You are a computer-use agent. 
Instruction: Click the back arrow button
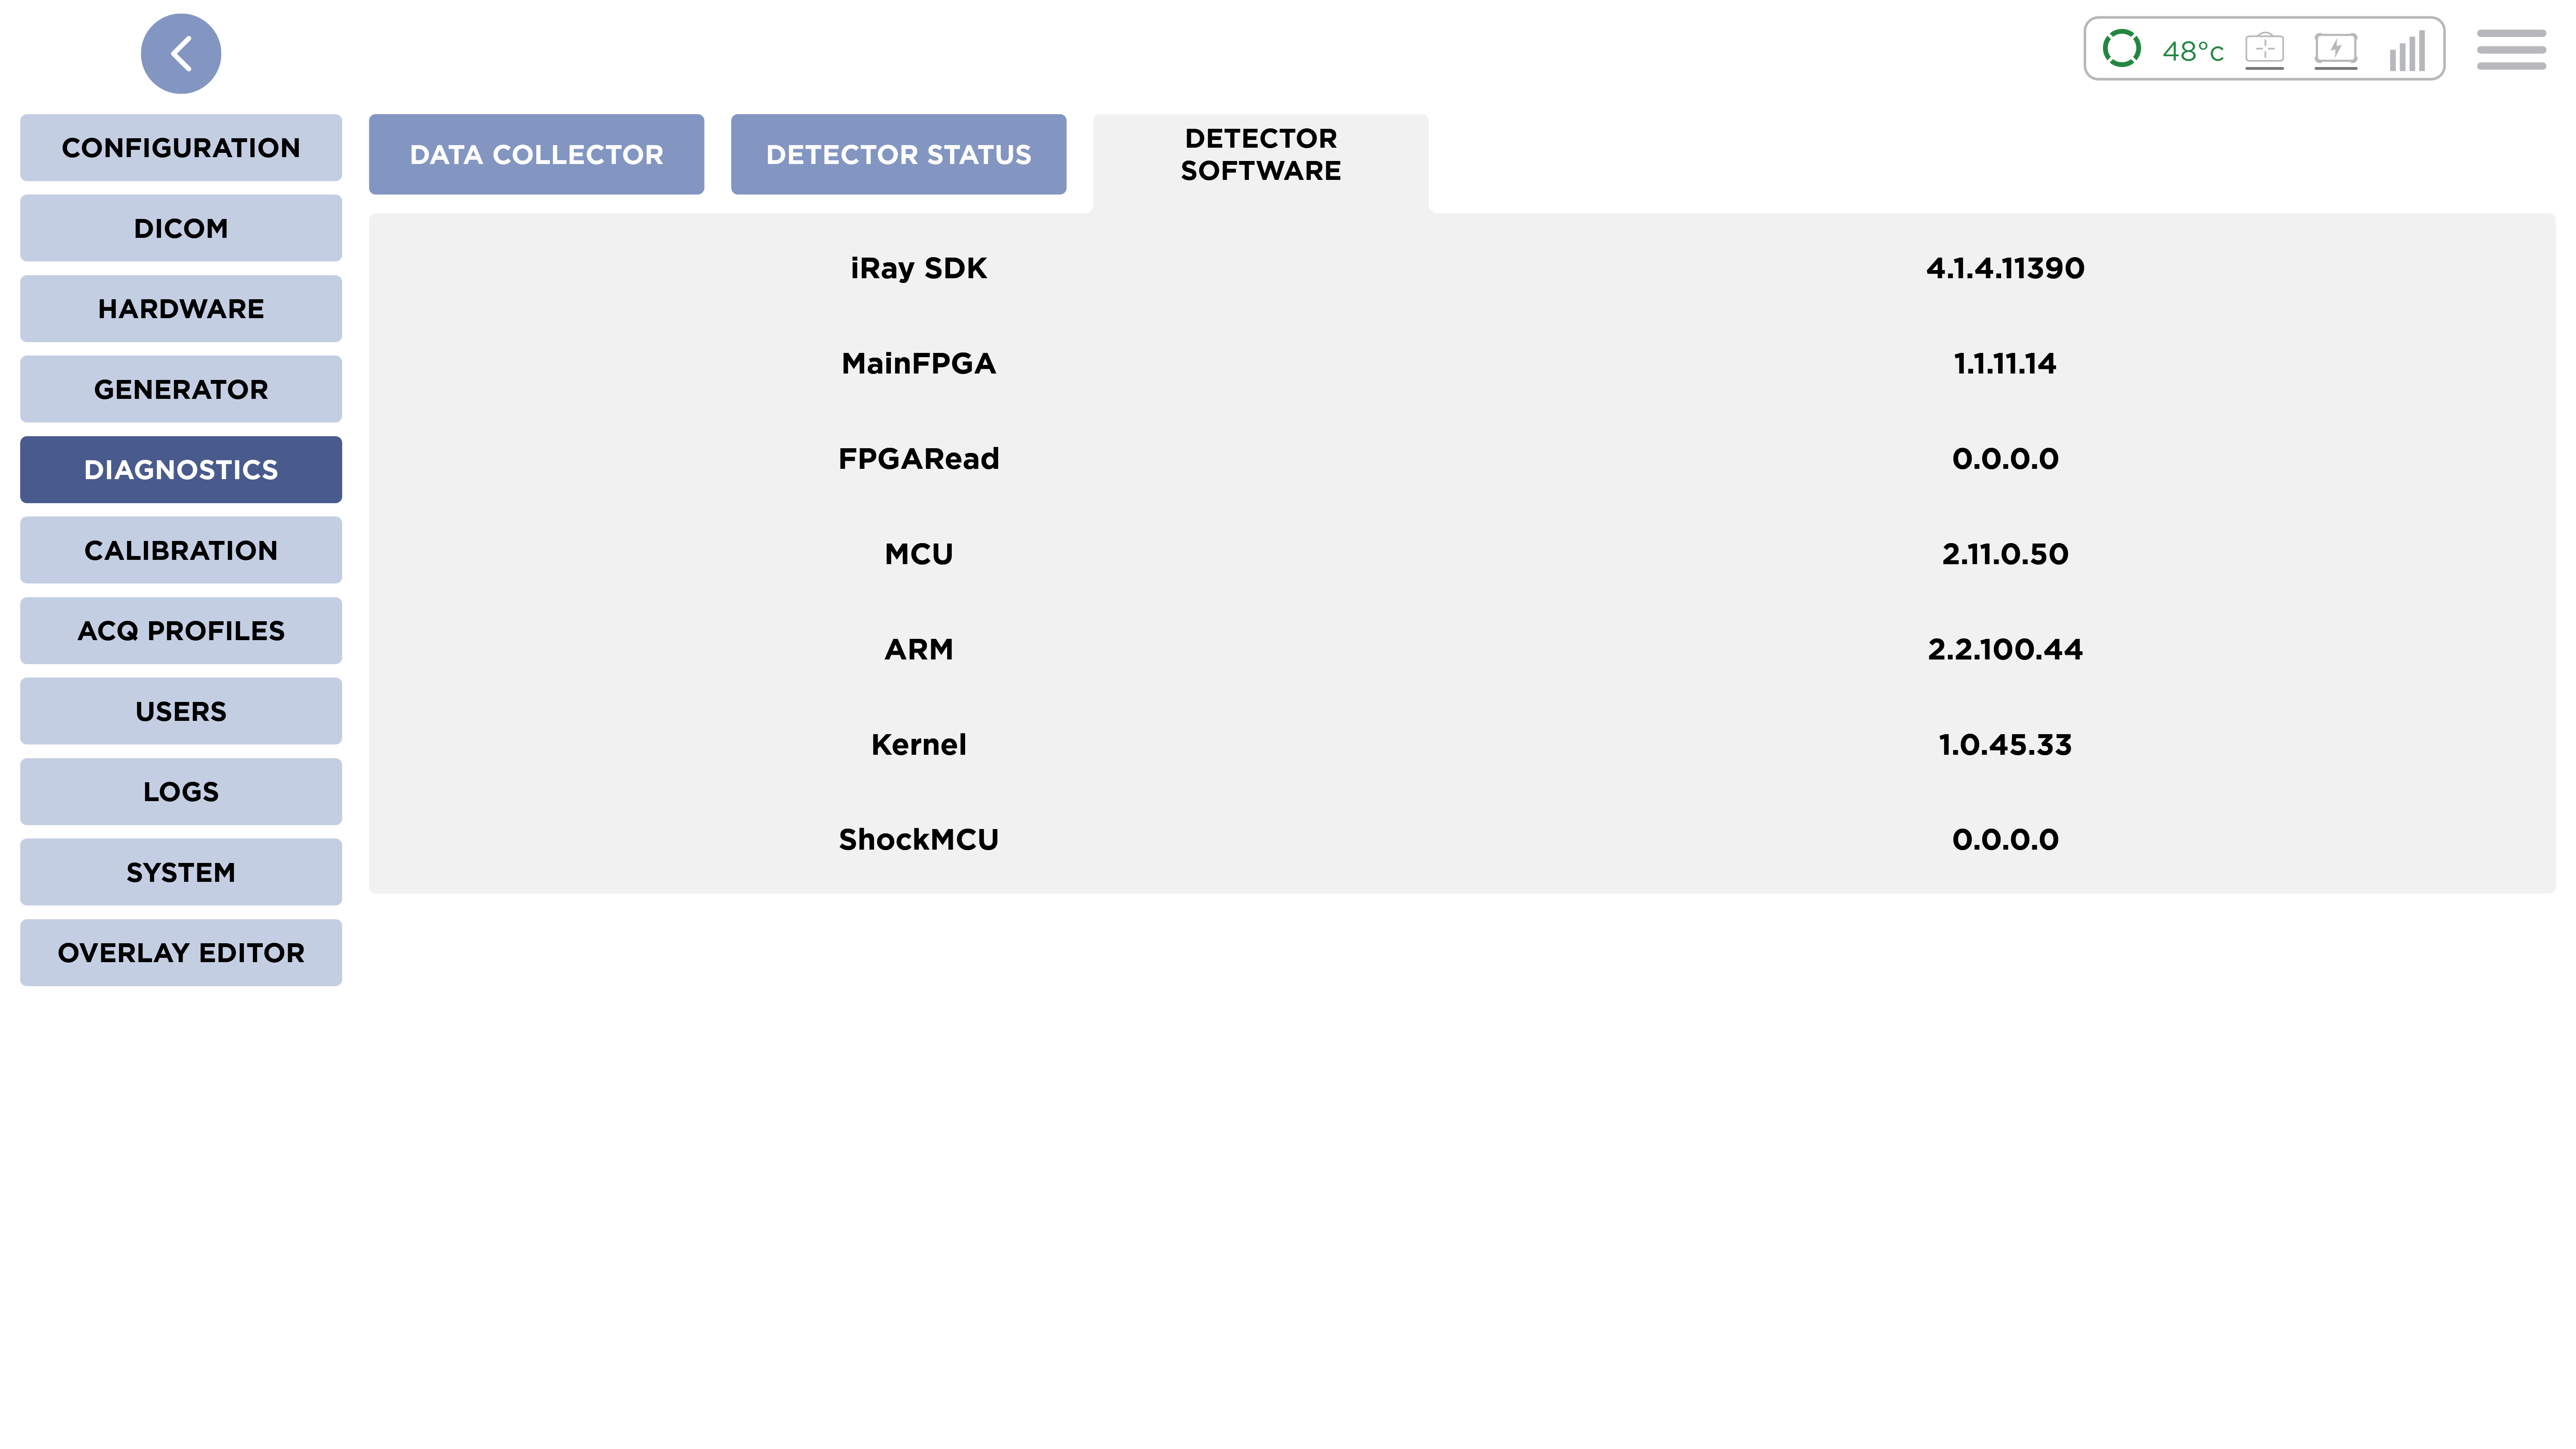[x=181, y=54]
